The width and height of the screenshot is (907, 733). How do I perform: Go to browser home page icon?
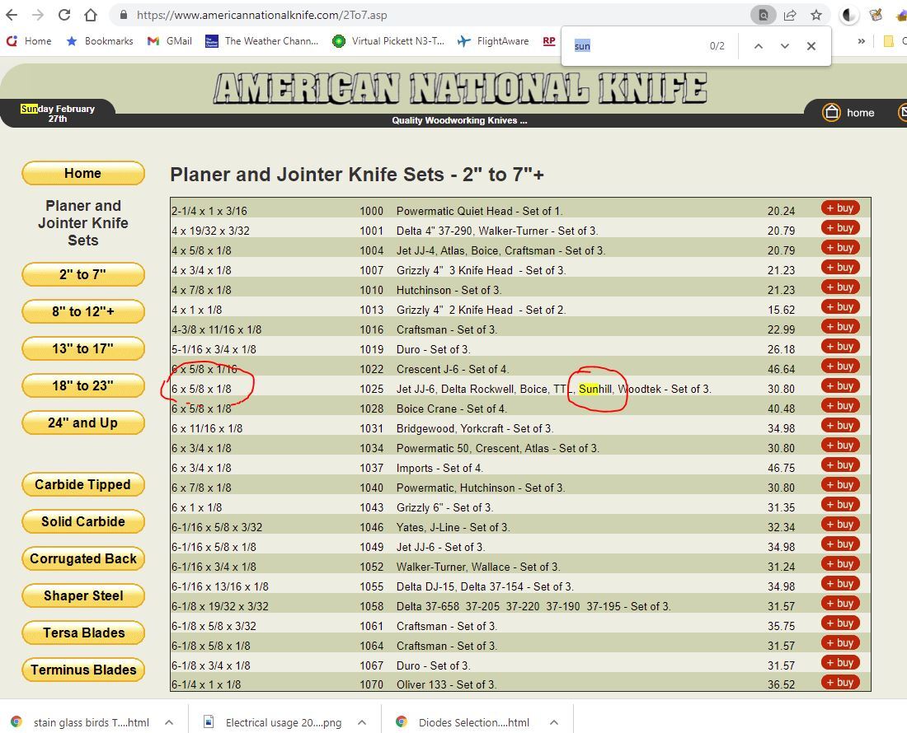91,15
